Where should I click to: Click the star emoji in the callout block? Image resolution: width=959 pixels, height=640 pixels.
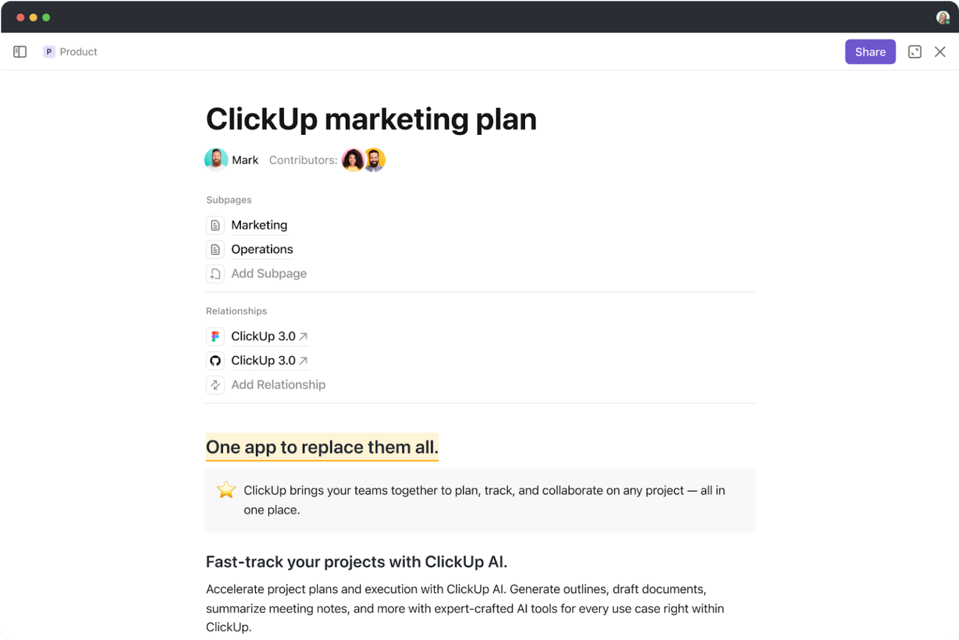point(225,490)
